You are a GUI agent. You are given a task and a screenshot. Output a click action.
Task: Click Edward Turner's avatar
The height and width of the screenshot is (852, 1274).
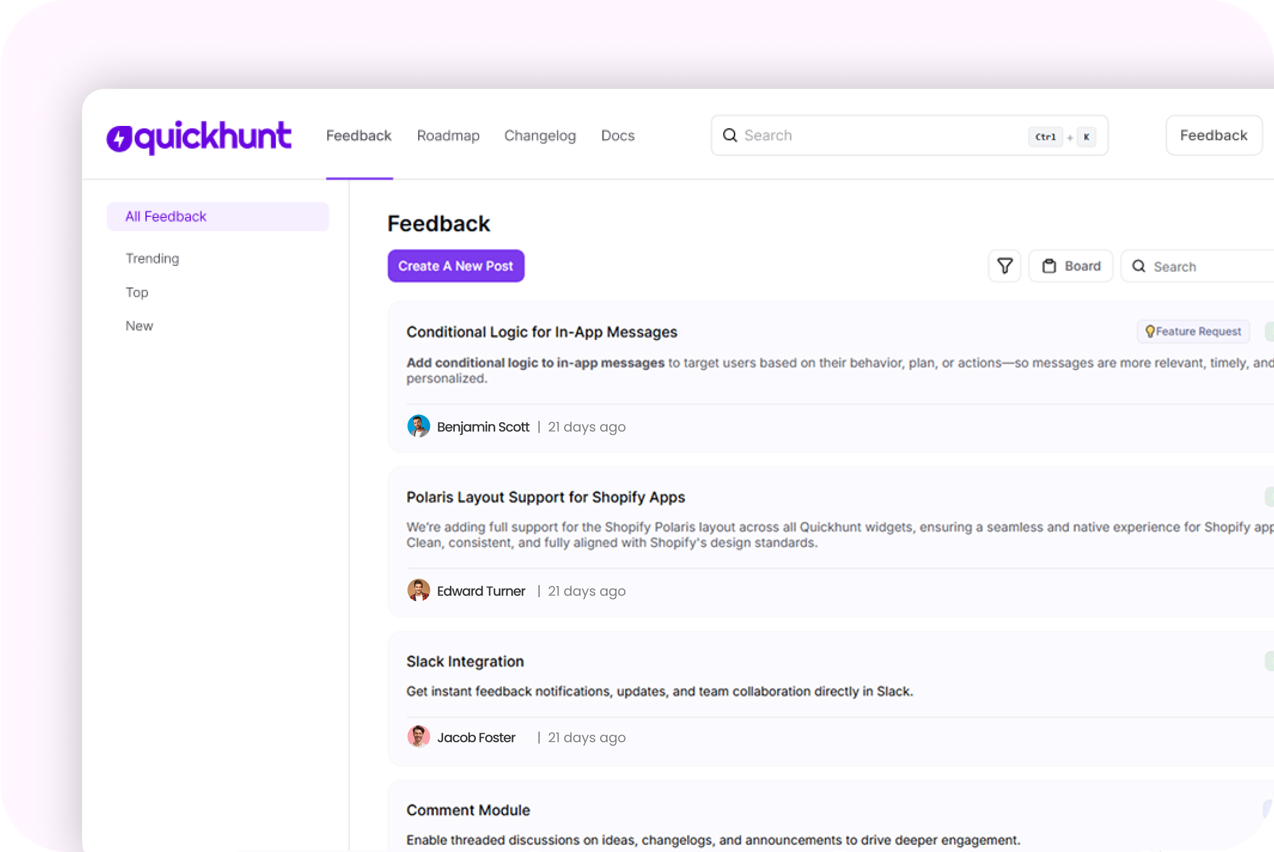[x=418, y=591]
